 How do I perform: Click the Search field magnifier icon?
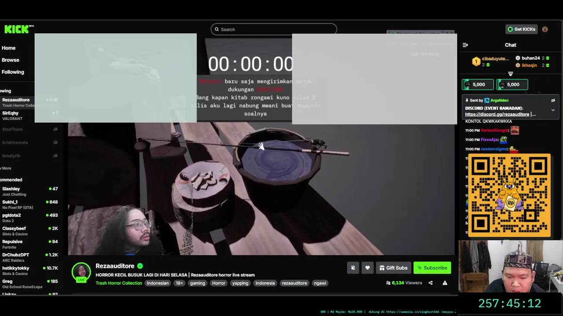pos(216,29)
